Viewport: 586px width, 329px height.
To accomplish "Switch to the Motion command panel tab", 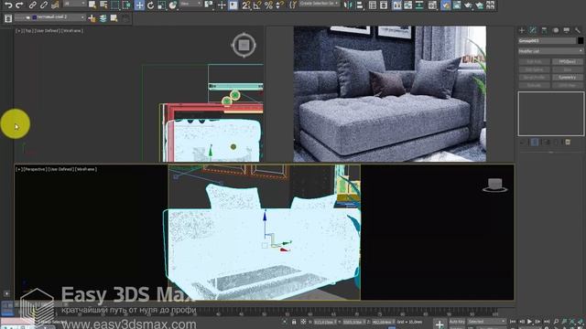I will (x=556, y=30).
